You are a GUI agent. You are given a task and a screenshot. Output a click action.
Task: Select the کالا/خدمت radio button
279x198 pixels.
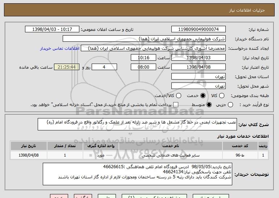pos(179,96)
